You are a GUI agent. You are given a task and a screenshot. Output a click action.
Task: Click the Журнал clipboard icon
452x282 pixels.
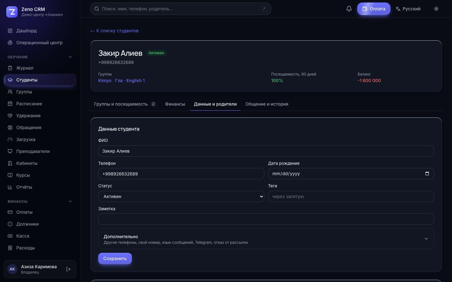tap(10, 68)
